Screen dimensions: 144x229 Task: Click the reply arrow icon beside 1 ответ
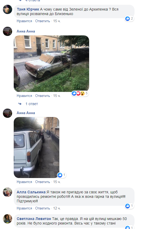[20, 104]
